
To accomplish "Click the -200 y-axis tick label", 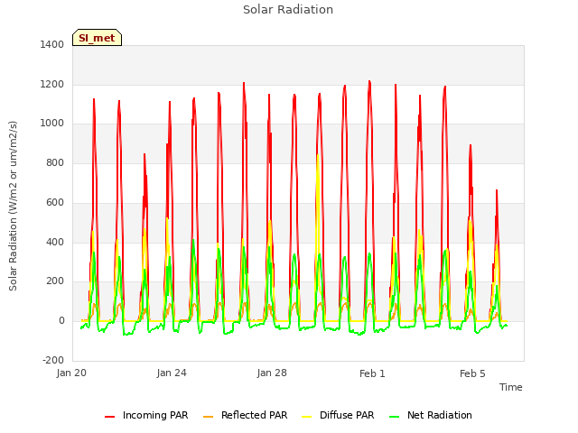I will (53, 360).
